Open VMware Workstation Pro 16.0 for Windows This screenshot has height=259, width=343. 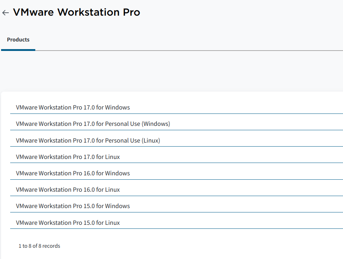click(x=73, y=173)
